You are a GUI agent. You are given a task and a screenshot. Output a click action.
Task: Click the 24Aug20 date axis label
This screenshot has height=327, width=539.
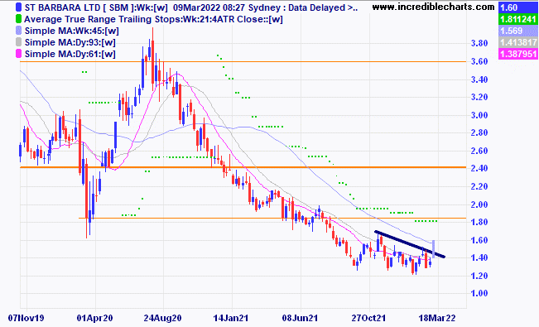click(162, 318)
